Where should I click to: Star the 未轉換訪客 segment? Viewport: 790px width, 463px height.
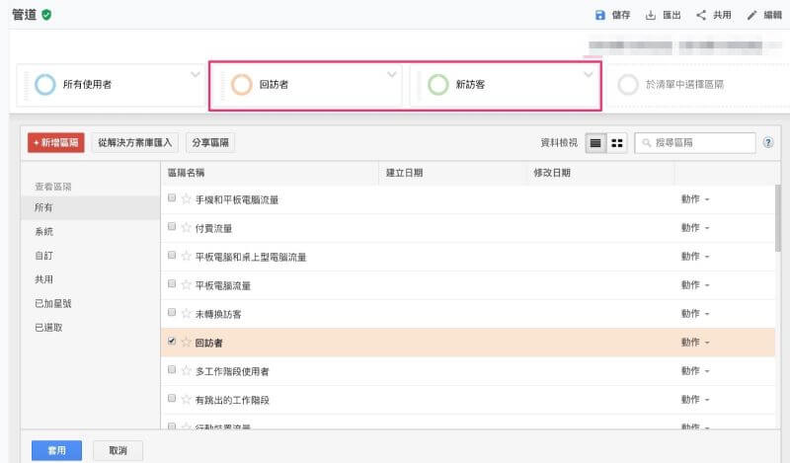click(x=186, y=314)
